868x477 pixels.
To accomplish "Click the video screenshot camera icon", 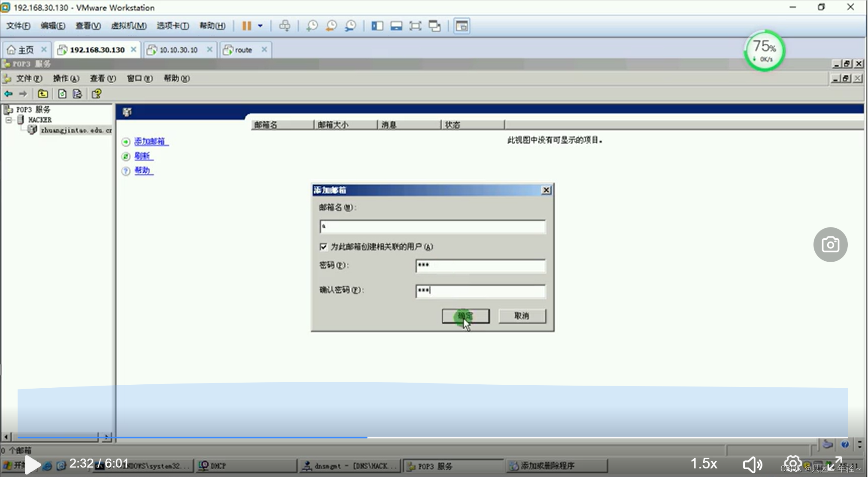I will (830, 245).
